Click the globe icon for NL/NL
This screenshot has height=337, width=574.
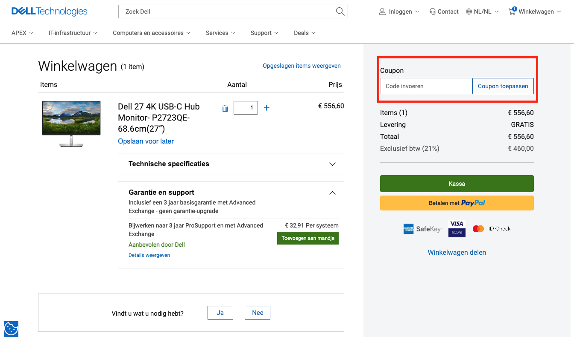pyautogui.click(x=469, y=12)
